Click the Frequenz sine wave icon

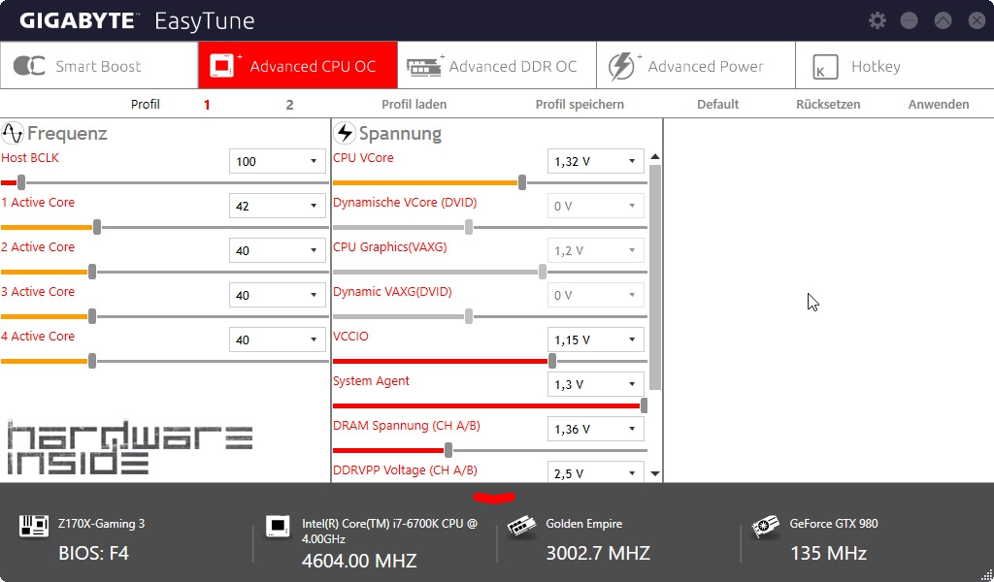(12, 133)
